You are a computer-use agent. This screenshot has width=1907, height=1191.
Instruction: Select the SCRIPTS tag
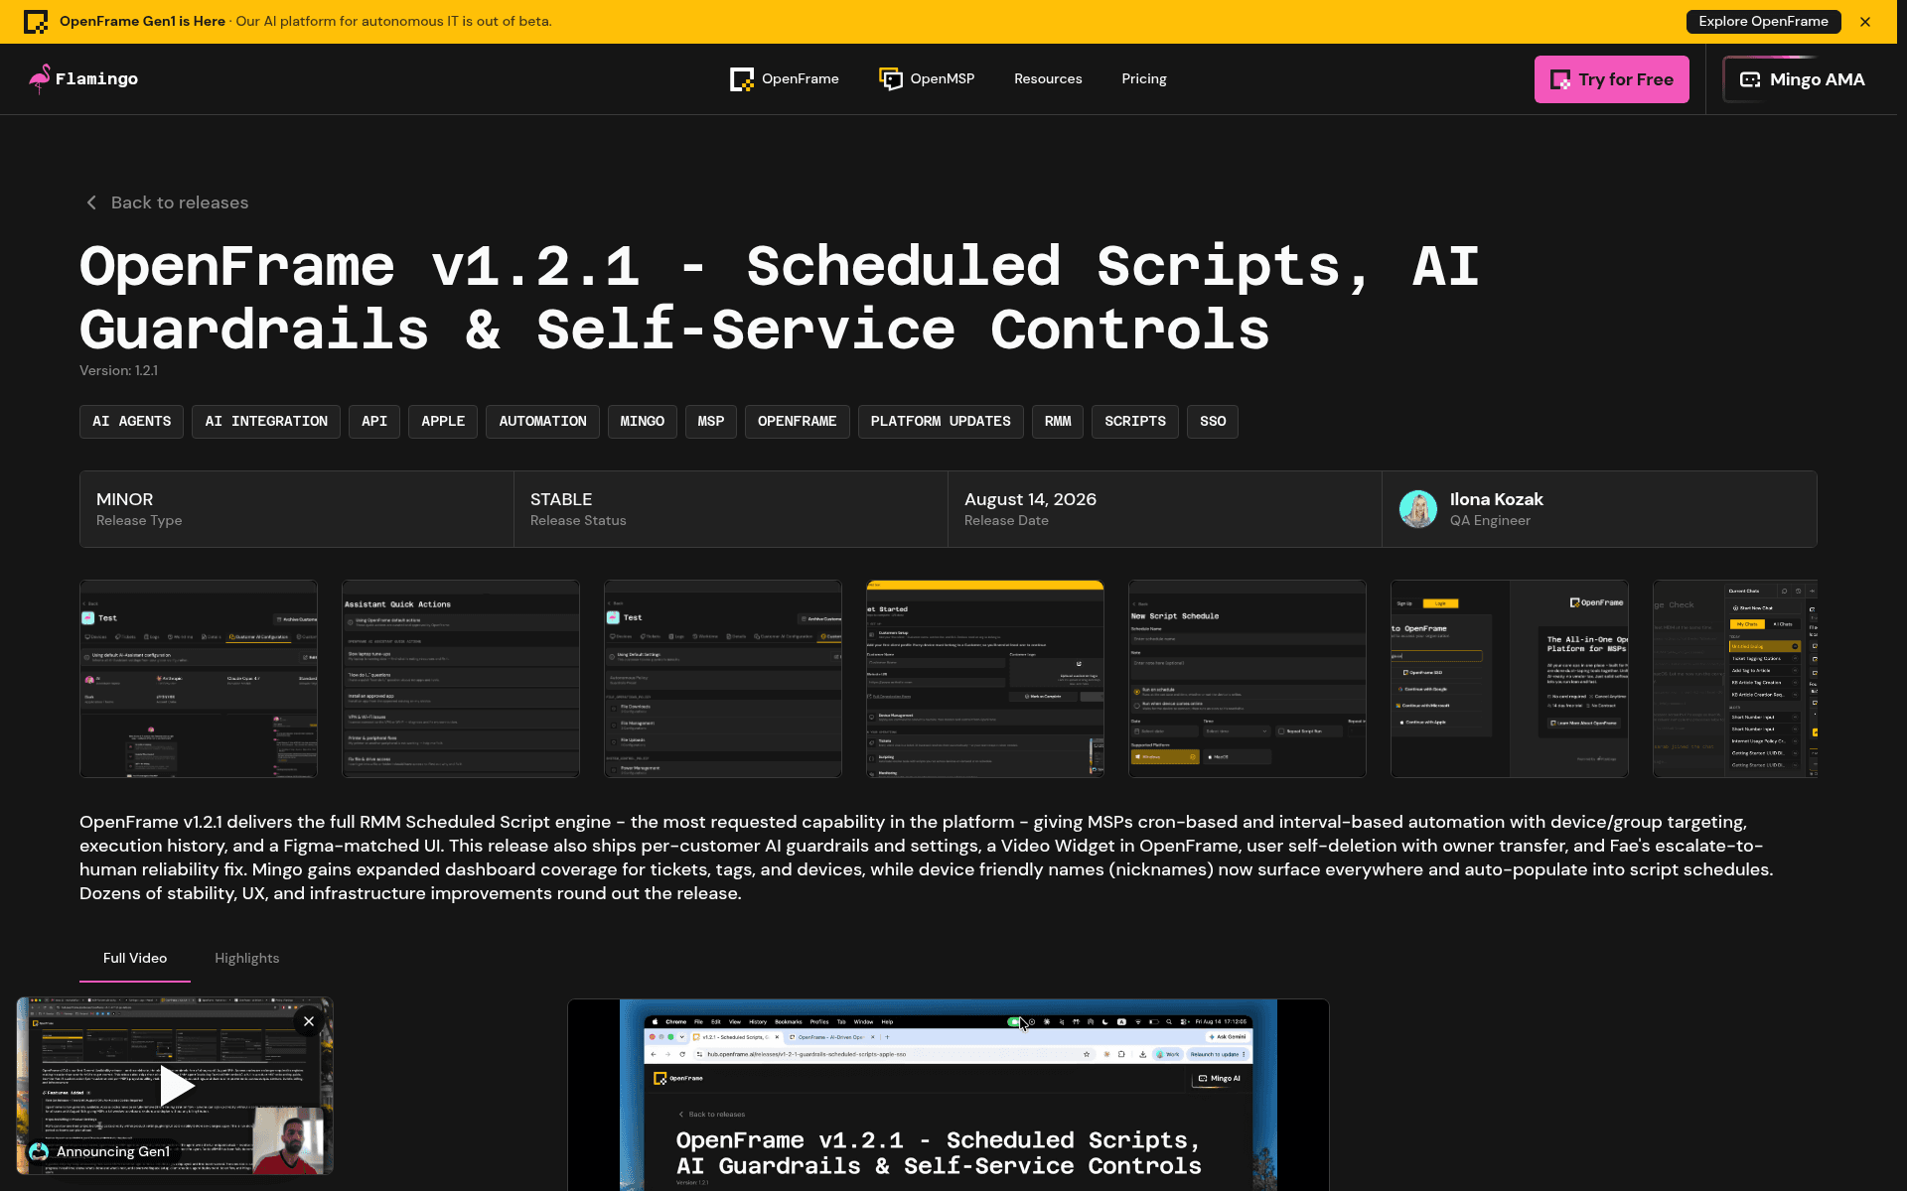pos(1135,422)
